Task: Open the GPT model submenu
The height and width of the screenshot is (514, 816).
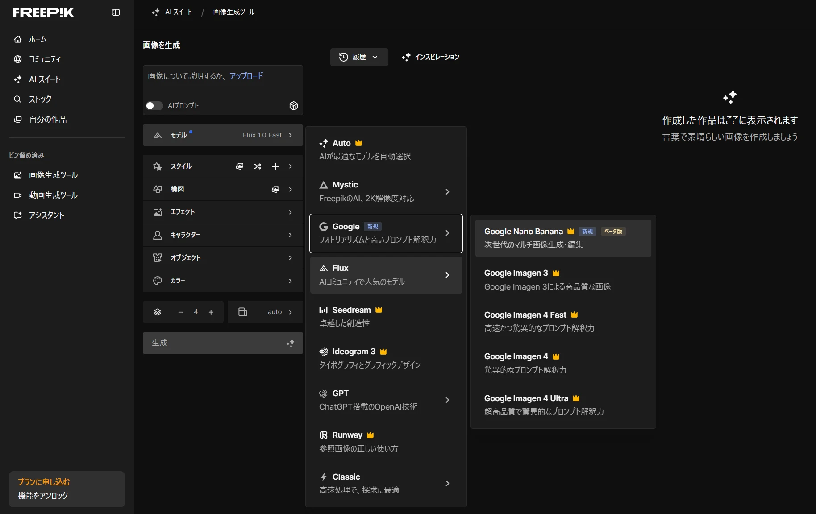Action: pyautogui.click(x=386, y=400)
